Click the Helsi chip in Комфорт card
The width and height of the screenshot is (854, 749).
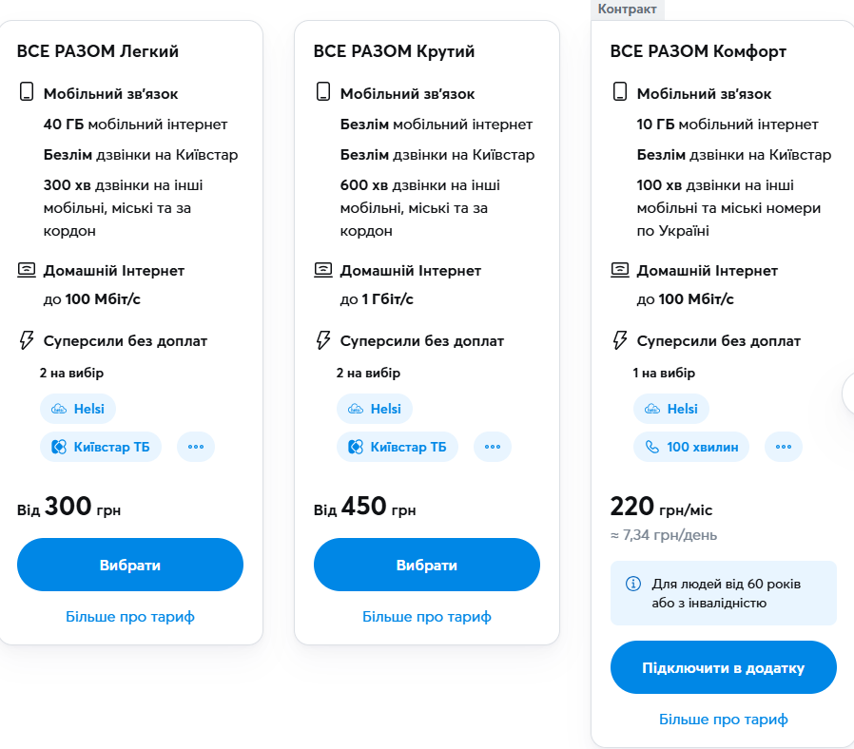tap(671, 409)
